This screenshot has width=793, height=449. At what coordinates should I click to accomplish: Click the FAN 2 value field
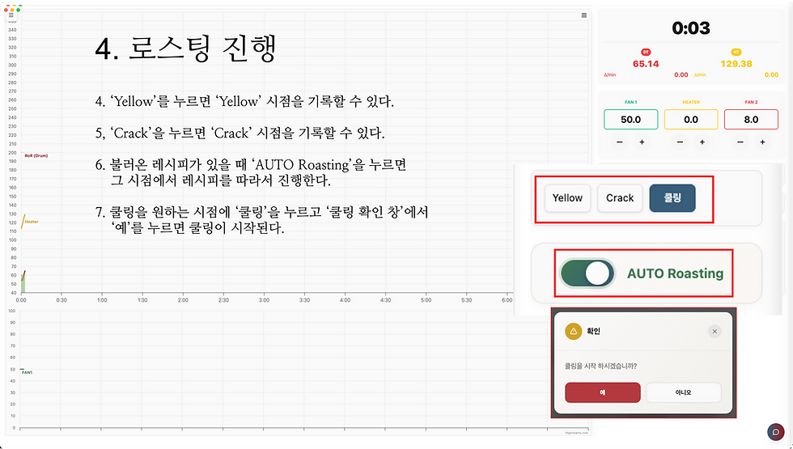point(751,120)
